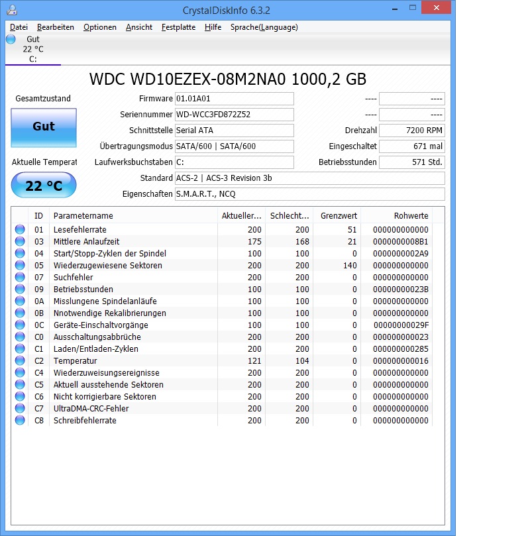Screen dimensions: 530x536
Task: Select the Lesefehlerrate parameter name
Action: pyautogui.click(x=80, y=230)
